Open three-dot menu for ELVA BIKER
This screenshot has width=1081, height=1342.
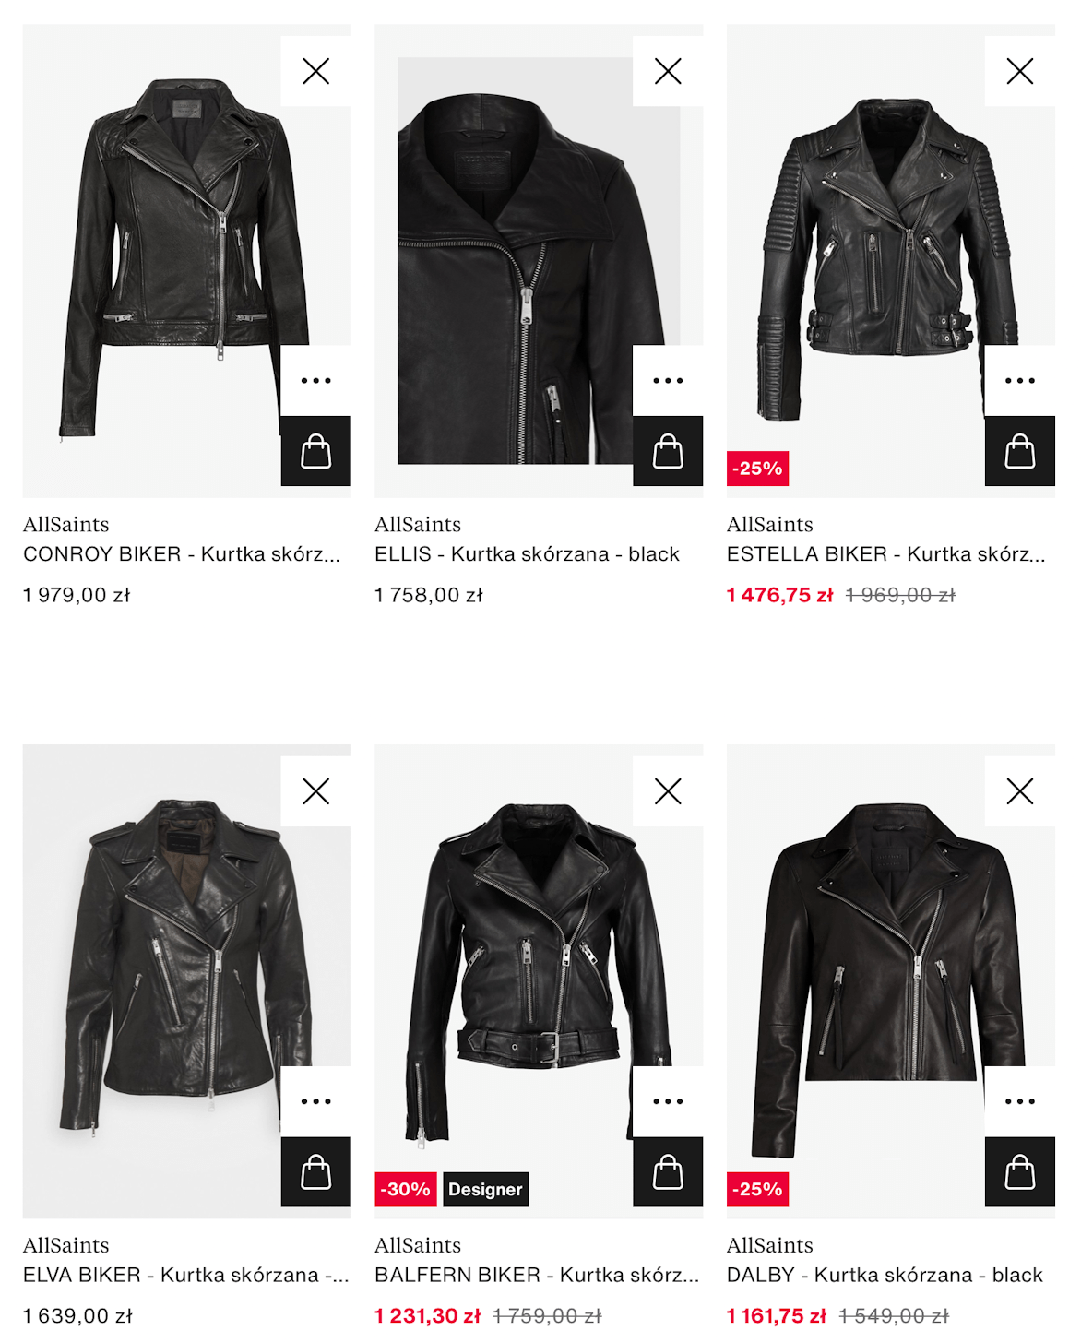[x=315, y=1101]
